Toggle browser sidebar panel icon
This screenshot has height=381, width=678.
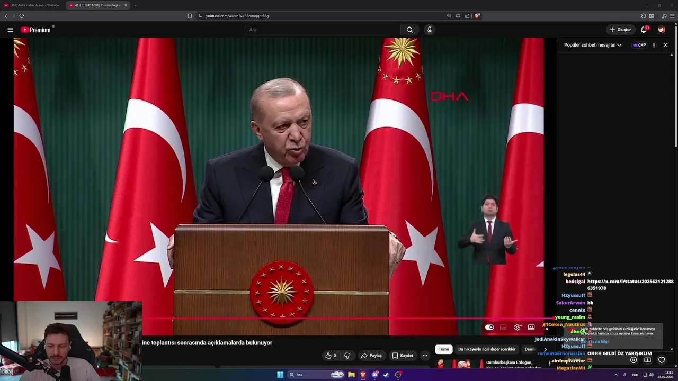pos(652,16)
